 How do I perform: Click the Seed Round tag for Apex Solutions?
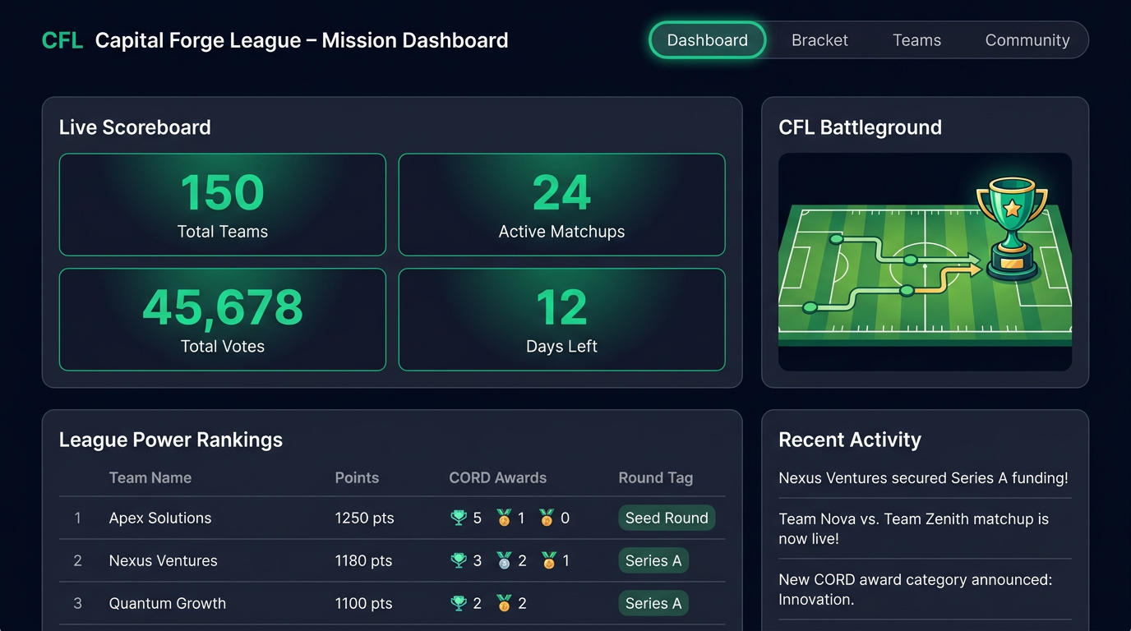tap(667, 518)
